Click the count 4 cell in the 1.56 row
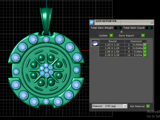Image resolution: width=160 pixels, height=120 pixels. pyautogui.click(x=129, y=52)
